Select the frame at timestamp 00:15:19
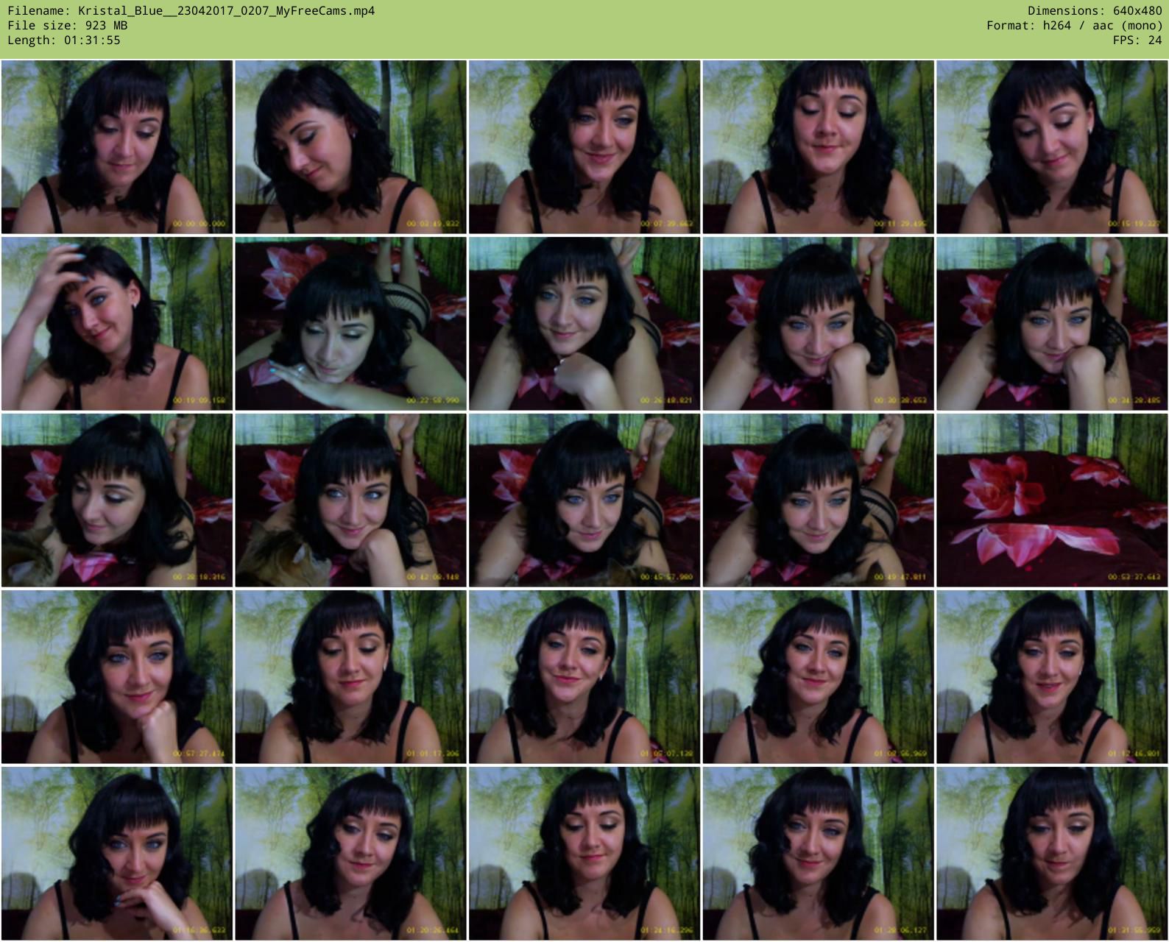Screen dimensions: 1169x942 click(1052, 147)
